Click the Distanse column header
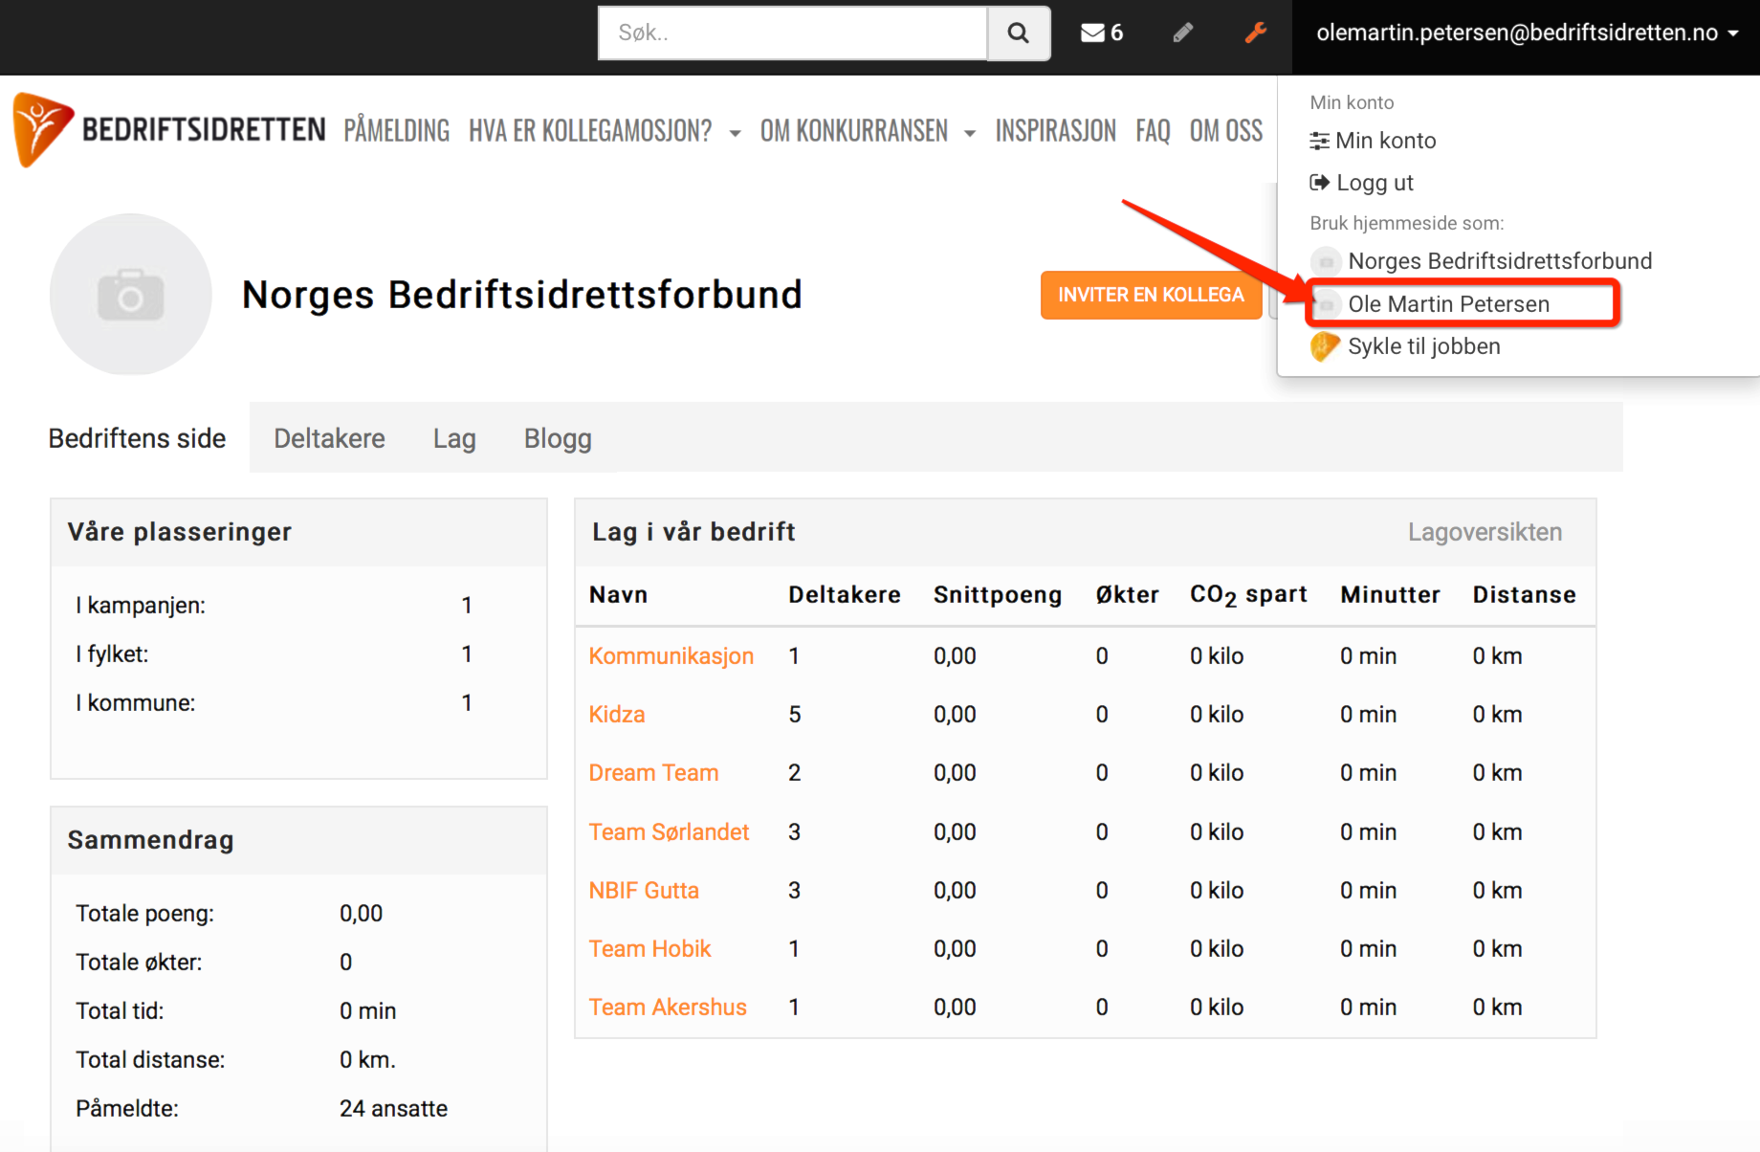Viewport: 1760px width, 1152px height. pos(1524,595)
